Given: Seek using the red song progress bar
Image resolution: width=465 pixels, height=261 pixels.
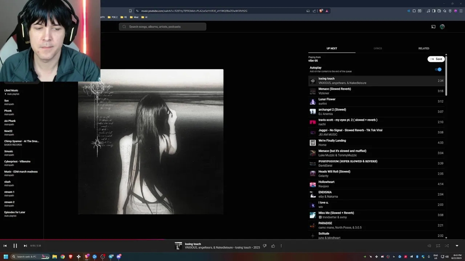Looking at the screenshot, I should pyautogui.click(x=232, y=239).
